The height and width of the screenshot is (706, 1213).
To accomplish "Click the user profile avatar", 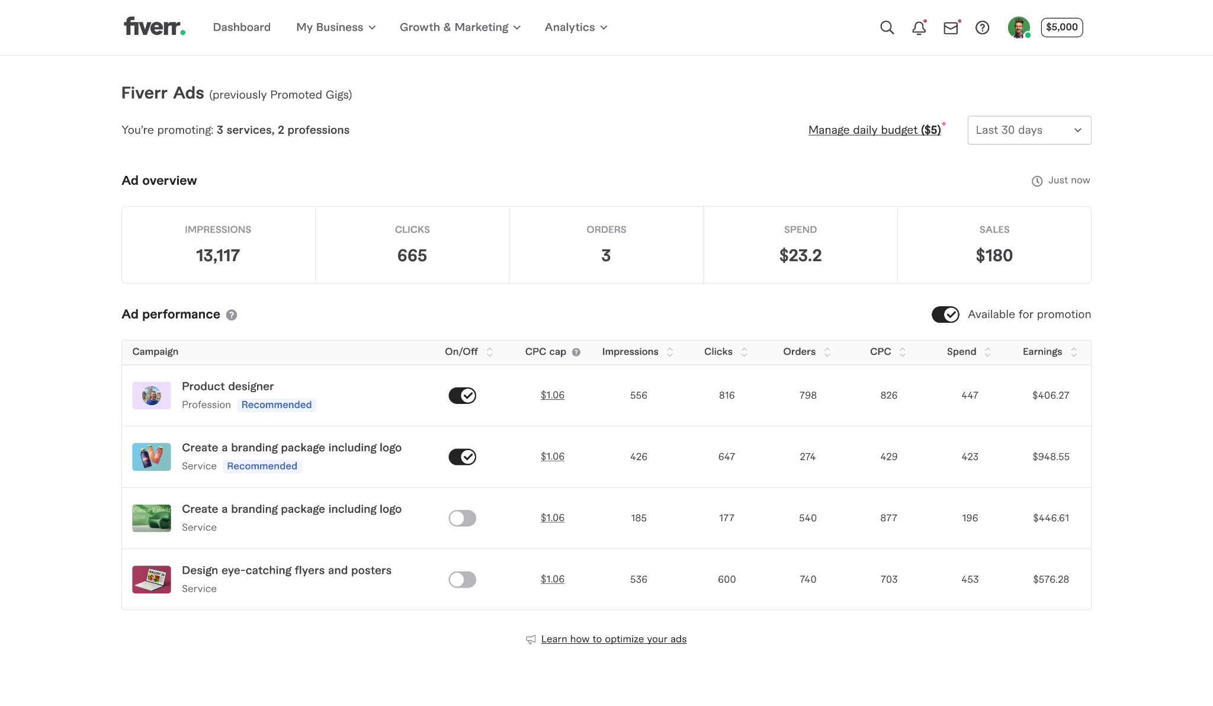I will 1019,27.
